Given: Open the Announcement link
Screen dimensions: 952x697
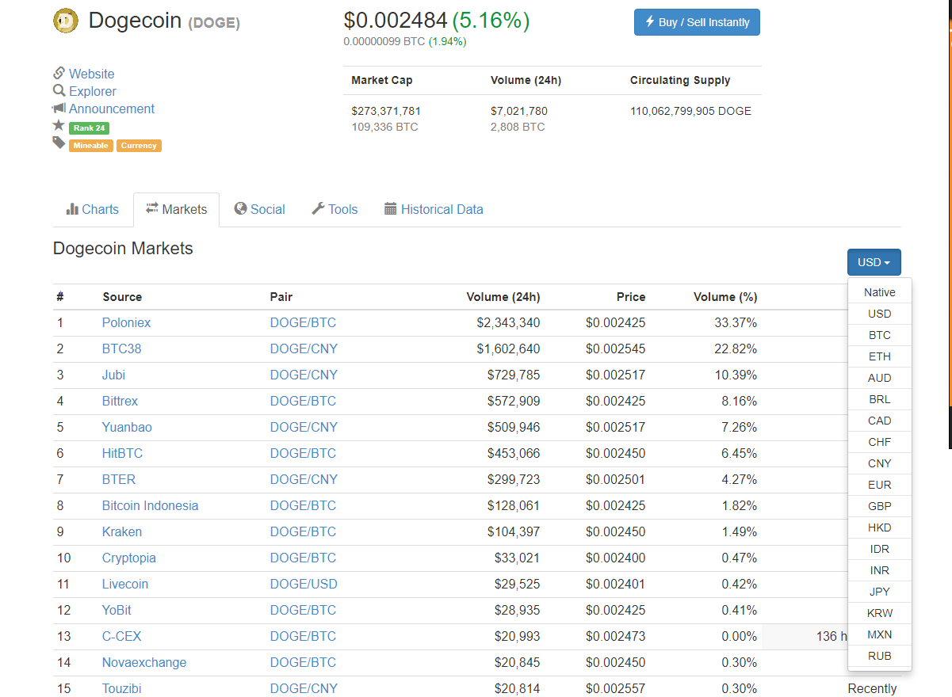Looking at the screenshot, I should 112,109.
